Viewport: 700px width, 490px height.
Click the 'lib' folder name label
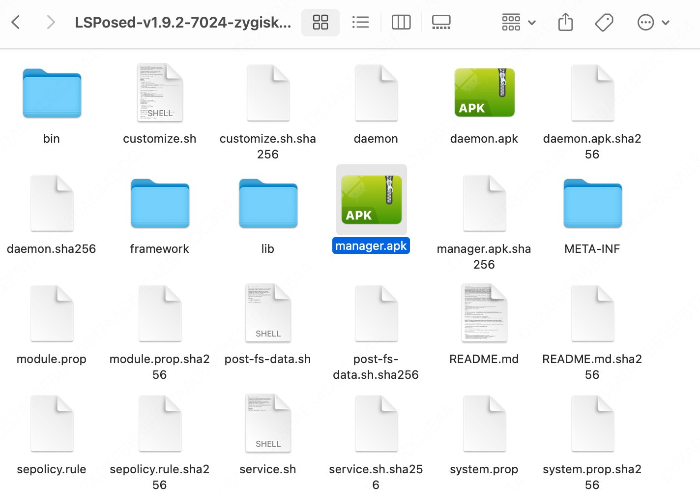click(x=268, y=249)
